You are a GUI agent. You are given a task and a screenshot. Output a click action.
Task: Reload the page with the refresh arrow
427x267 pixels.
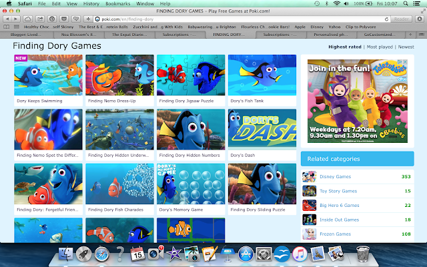pyautogui.click(x=386, y=19)
